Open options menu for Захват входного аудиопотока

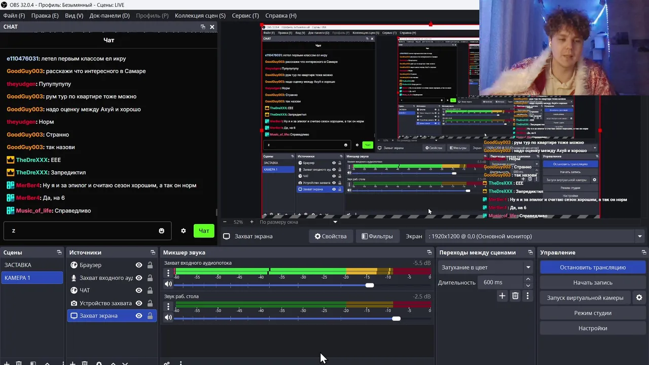168,273
